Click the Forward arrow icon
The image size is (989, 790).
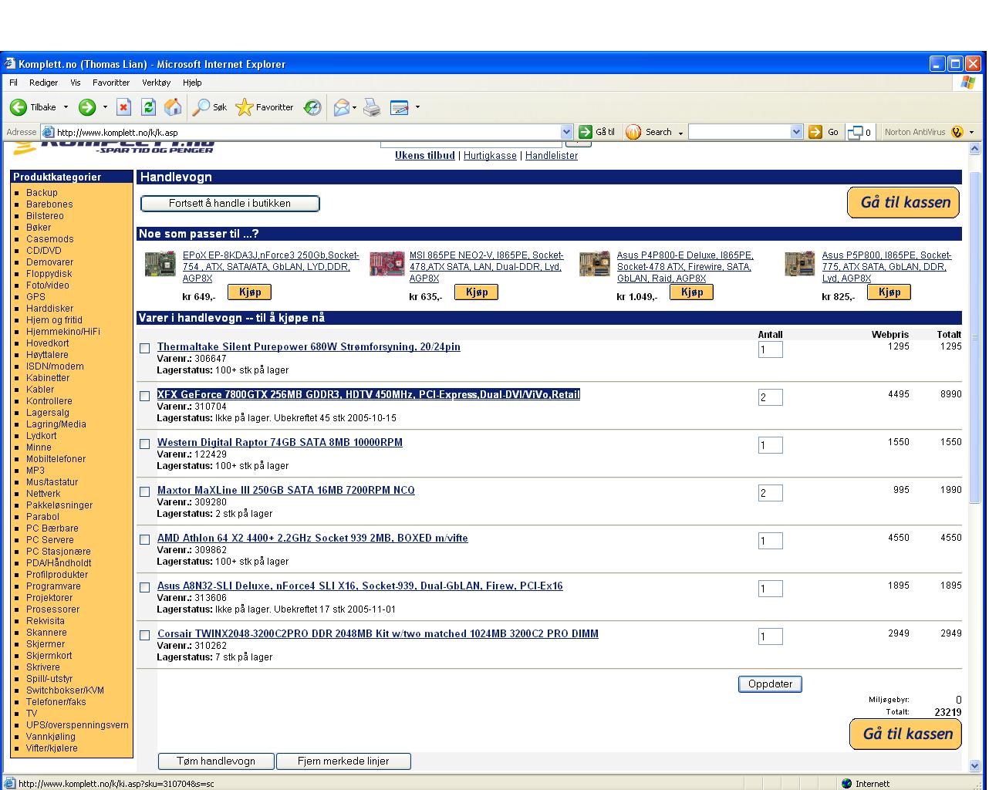[87, 107]
